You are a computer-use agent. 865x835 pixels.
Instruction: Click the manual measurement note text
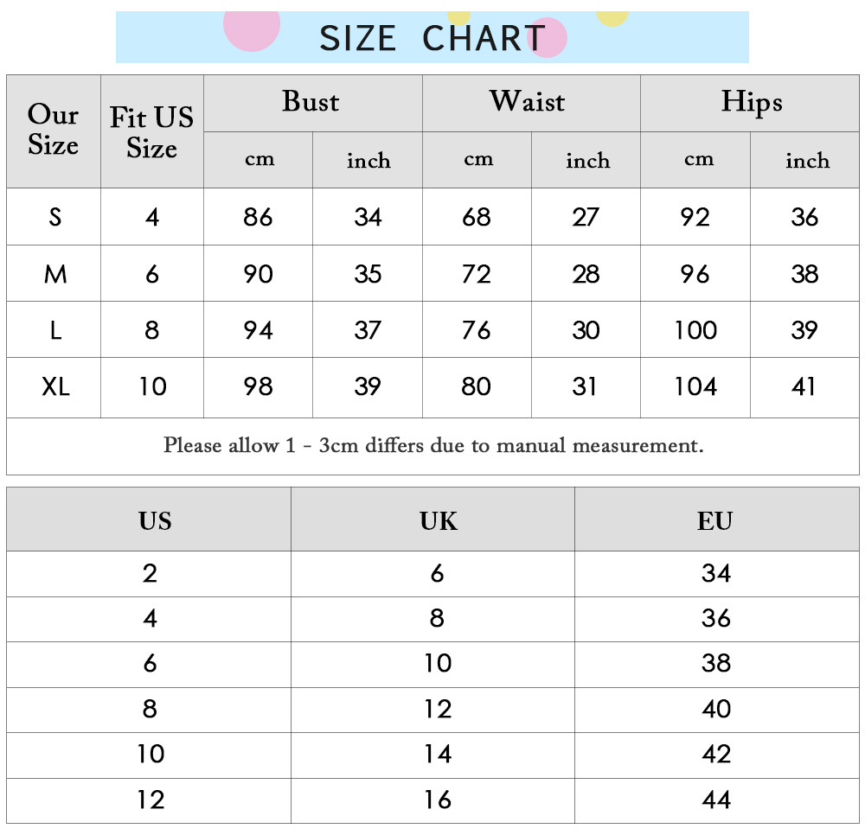pyautogui.click(x=433, y=445)
